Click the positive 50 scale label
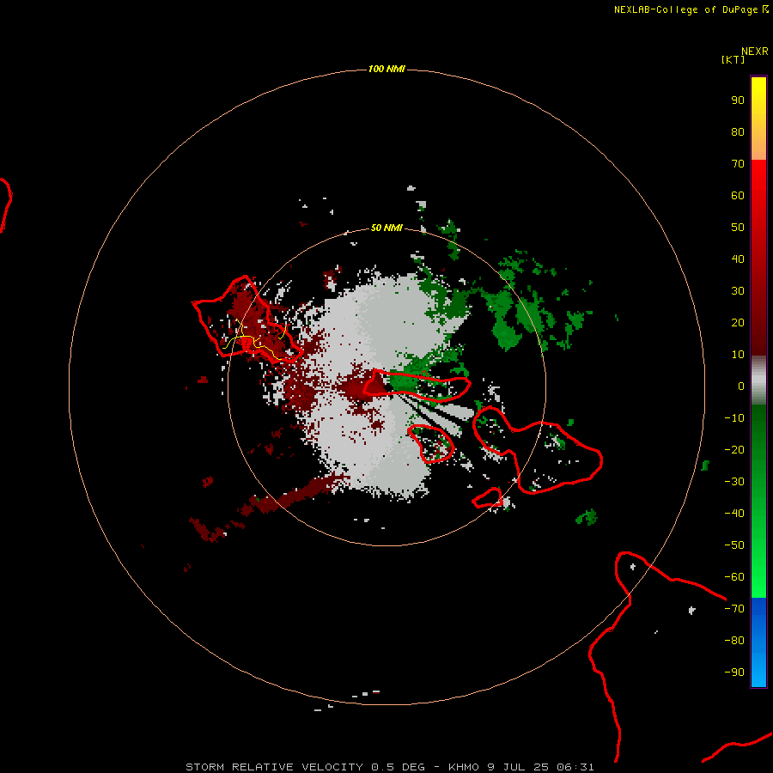Viewport: 773px width, 773px height. pyautogui.click(x=738, y=228)
